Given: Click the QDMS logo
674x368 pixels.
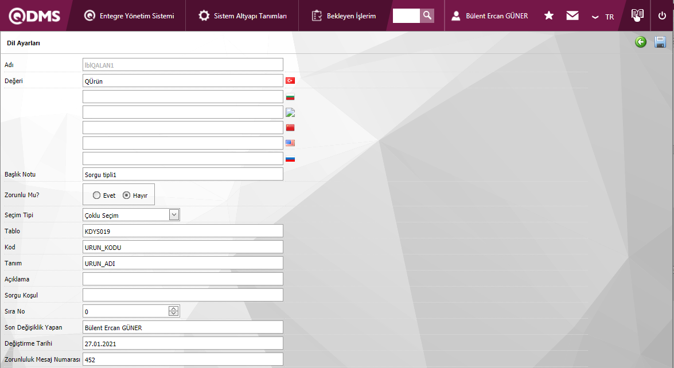Looking at the screenshot, I should point(34,16).
